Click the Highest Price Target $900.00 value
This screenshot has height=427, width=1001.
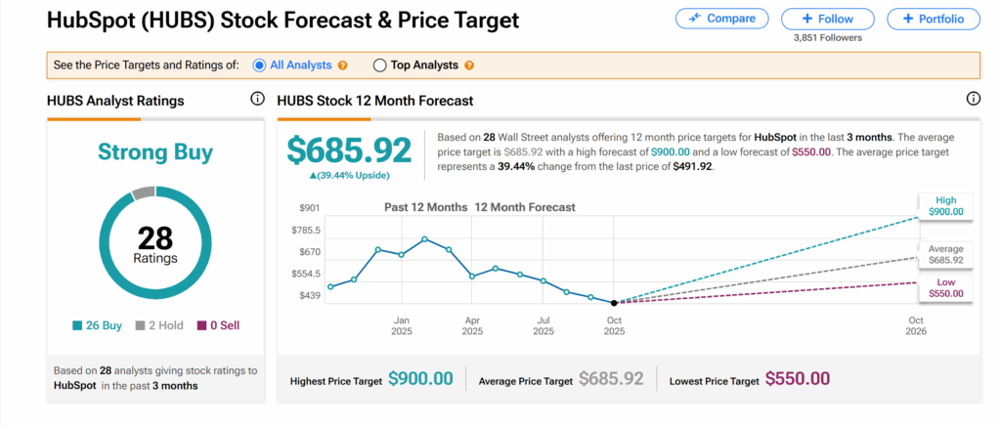(x=420, y=379)
